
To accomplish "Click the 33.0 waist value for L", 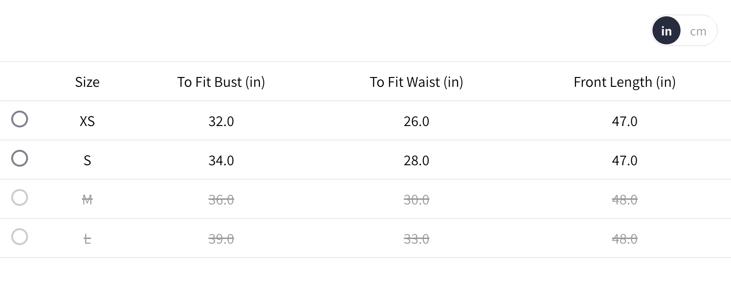I will (416, 239).
